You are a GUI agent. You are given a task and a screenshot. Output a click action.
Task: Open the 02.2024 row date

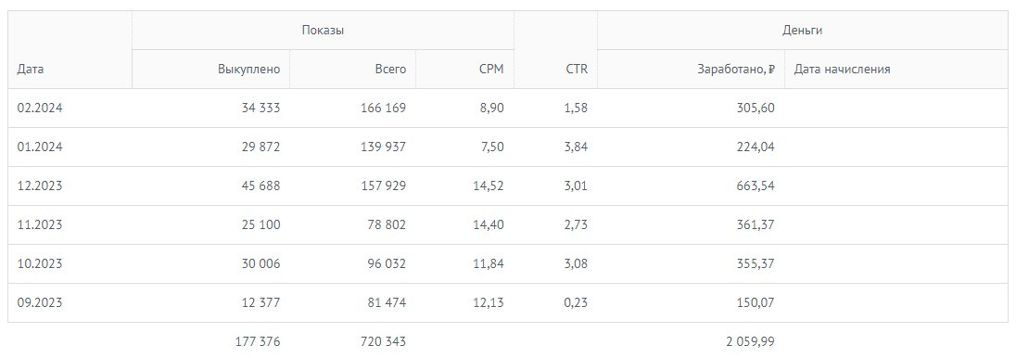coord(40,109)
